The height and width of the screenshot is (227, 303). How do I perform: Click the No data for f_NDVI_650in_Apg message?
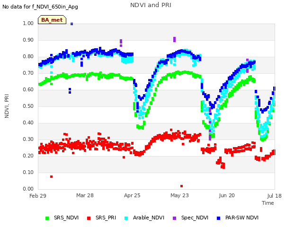(x=40, y=7)
